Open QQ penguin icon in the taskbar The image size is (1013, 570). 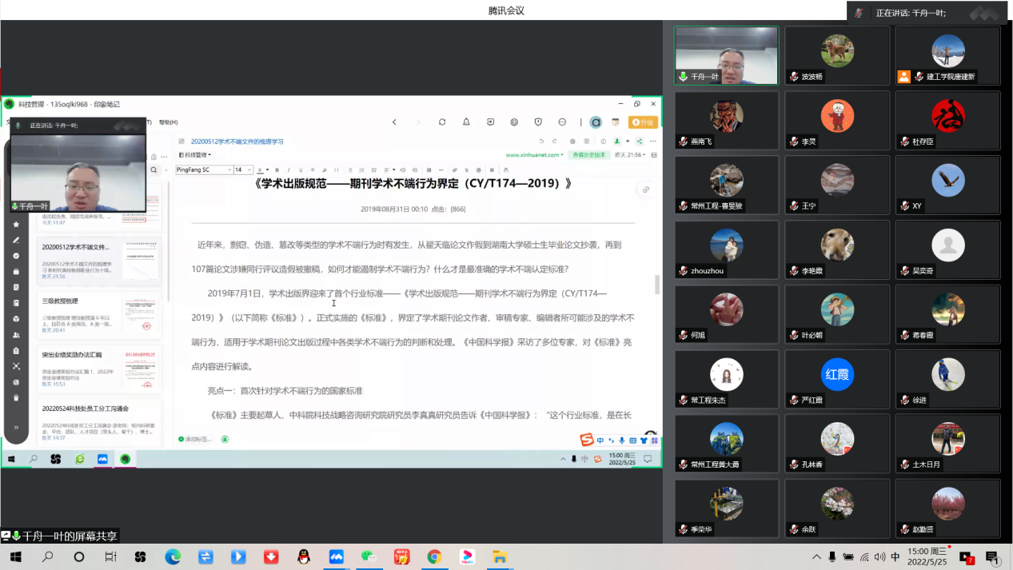coord(304,556)
